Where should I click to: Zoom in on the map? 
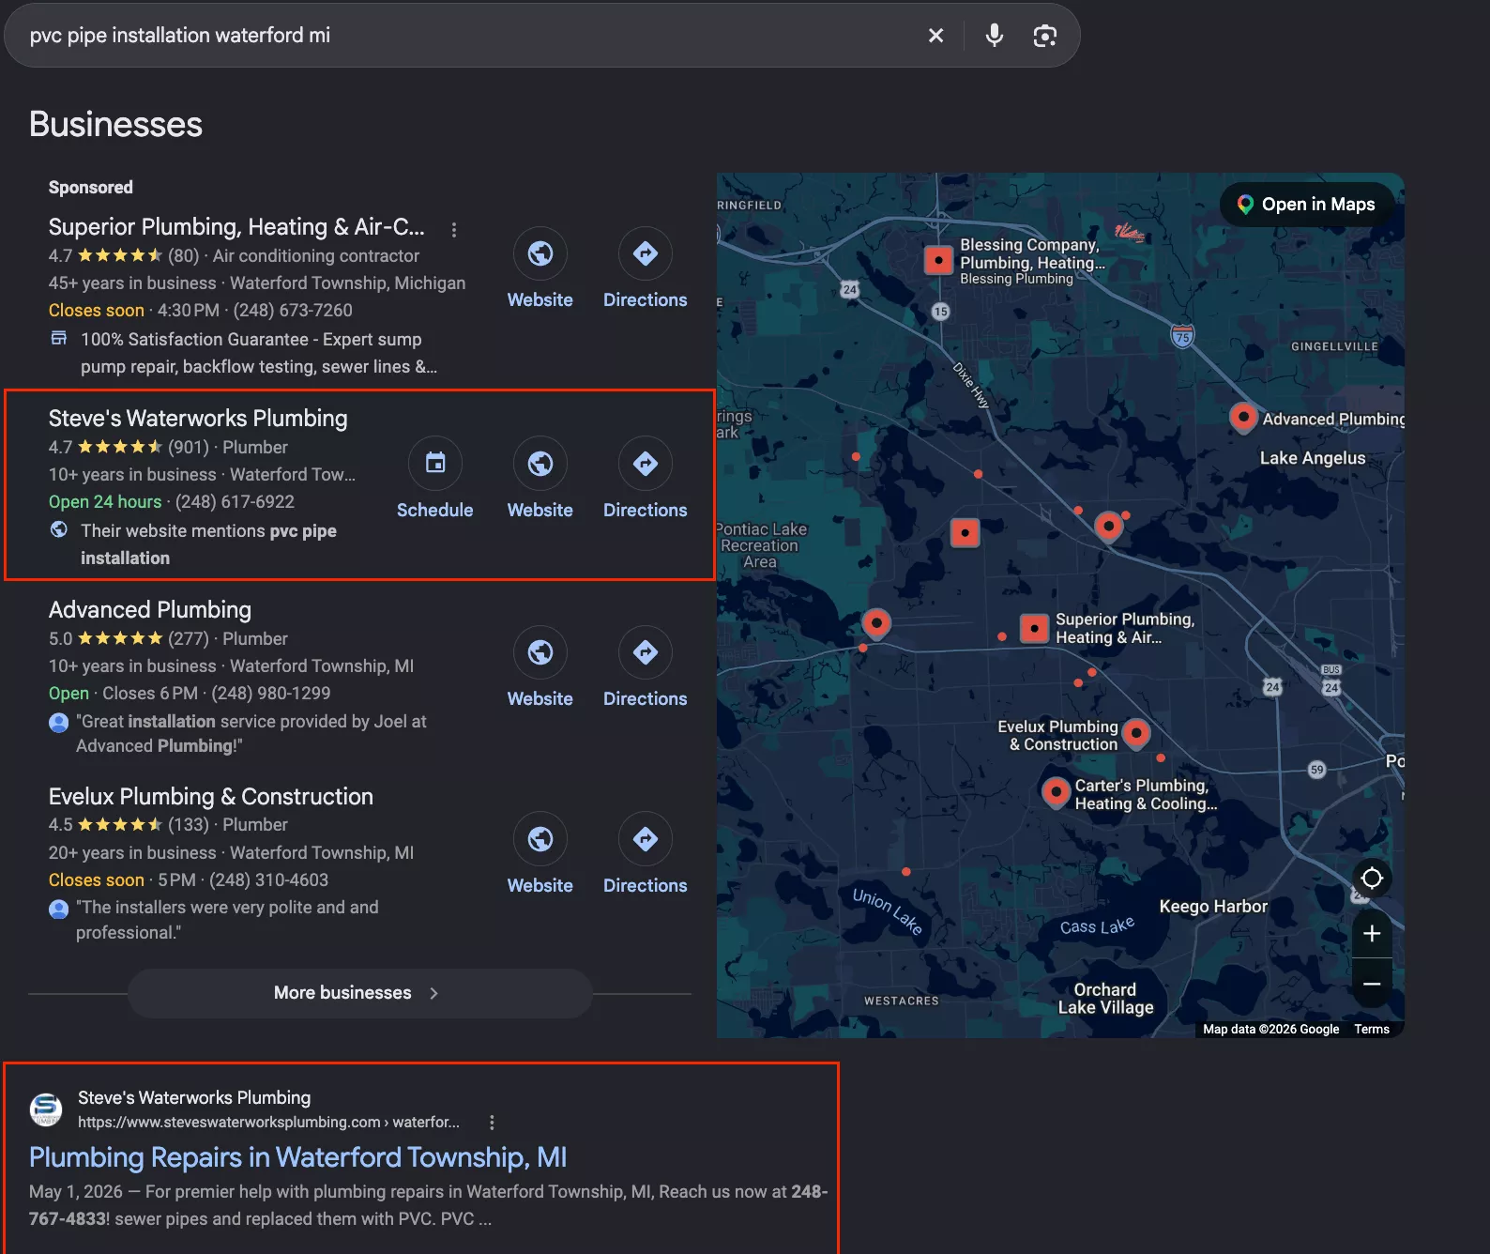(x=1372, y=934)
